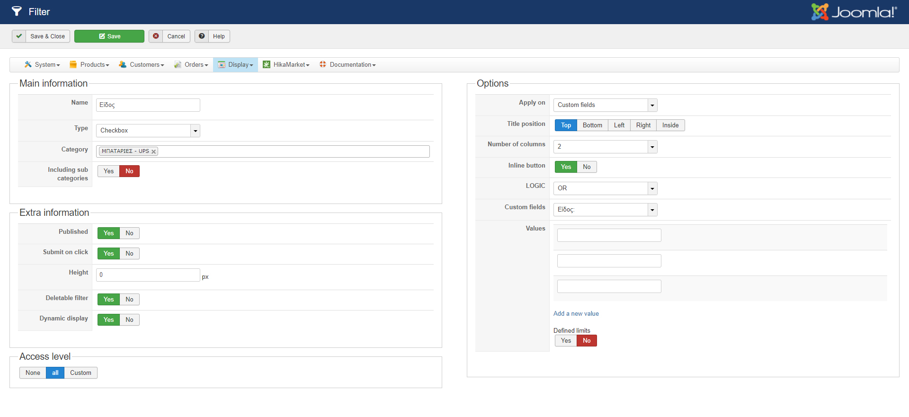Click the green checkmark Save & Close icon
This screenshot has height=417, width=909.
19,36
